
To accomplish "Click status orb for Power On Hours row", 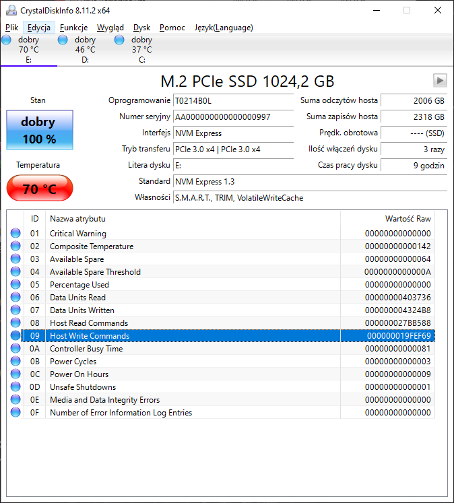I will tap(15, 374).
